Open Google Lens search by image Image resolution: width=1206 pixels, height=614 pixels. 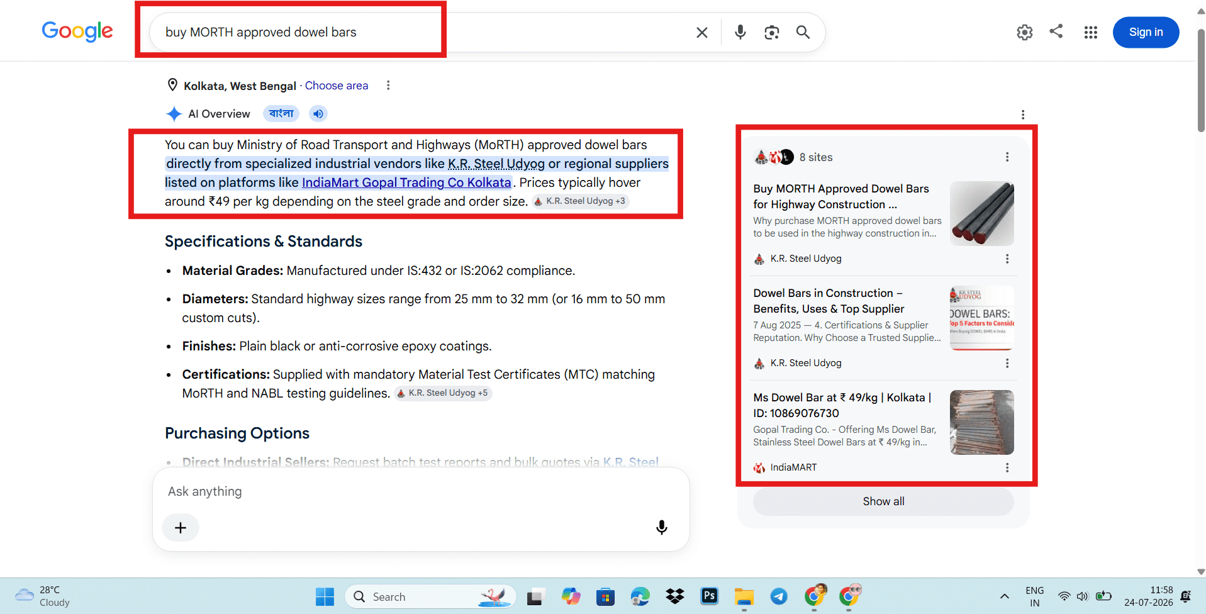772,32
